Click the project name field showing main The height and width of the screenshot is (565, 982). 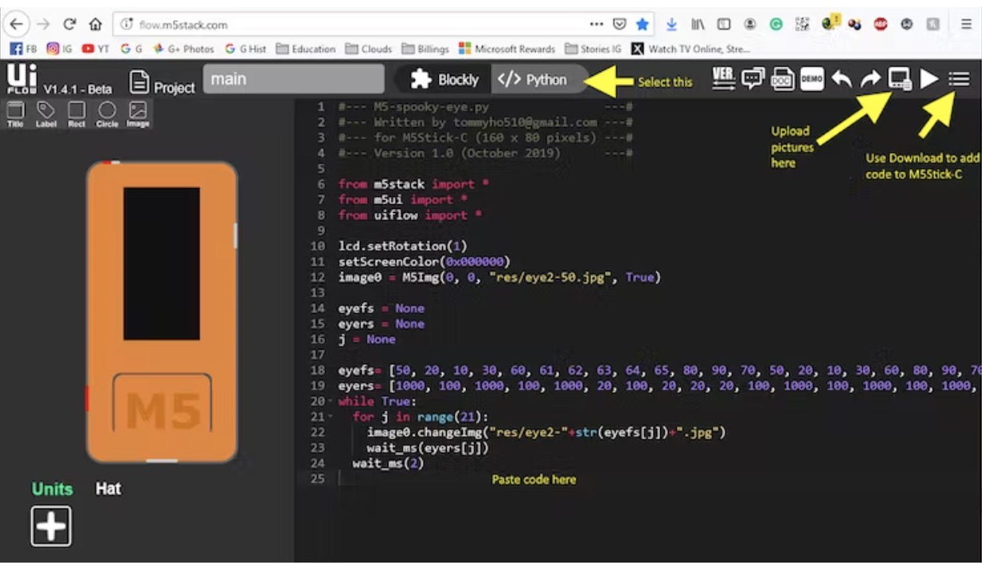click(x=293, y=79)
